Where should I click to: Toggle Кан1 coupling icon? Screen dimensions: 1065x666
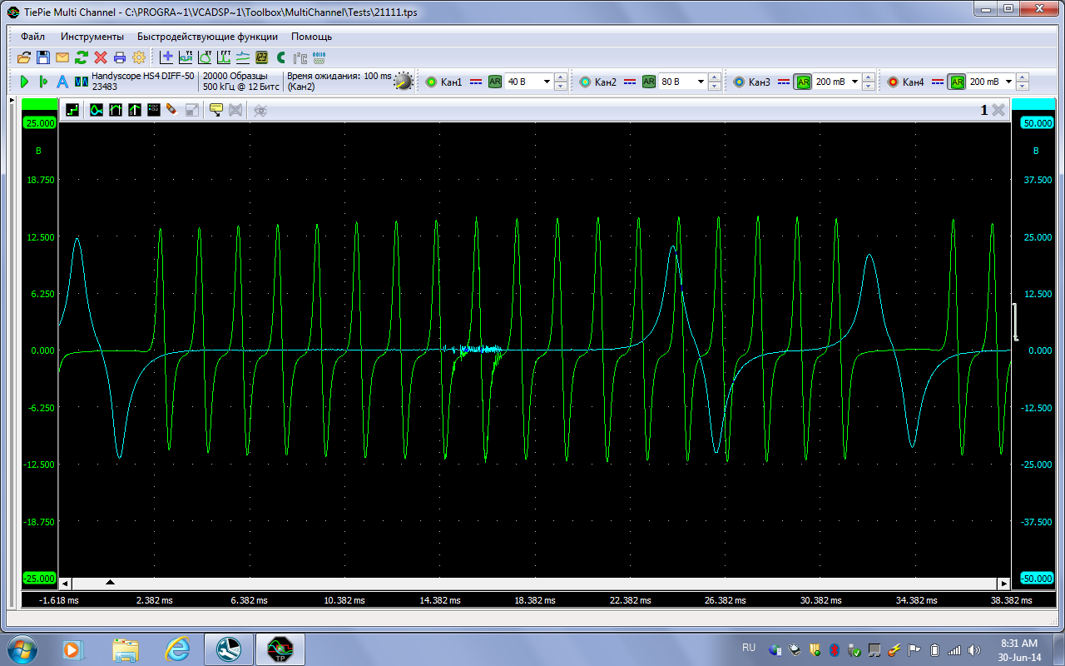pyautogui.click(x=476, y=82)
